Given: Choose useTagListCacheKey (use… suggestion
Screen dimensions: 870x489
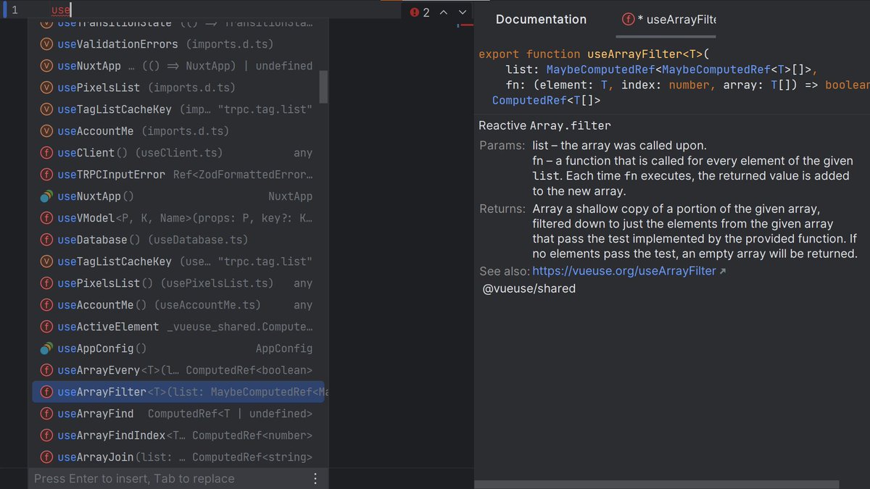Looking at the screenshot, I should [178, 262].
